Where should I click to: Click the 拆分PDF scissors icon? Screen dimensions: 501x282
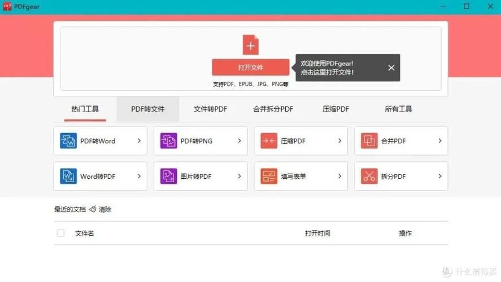pos(369,176)
